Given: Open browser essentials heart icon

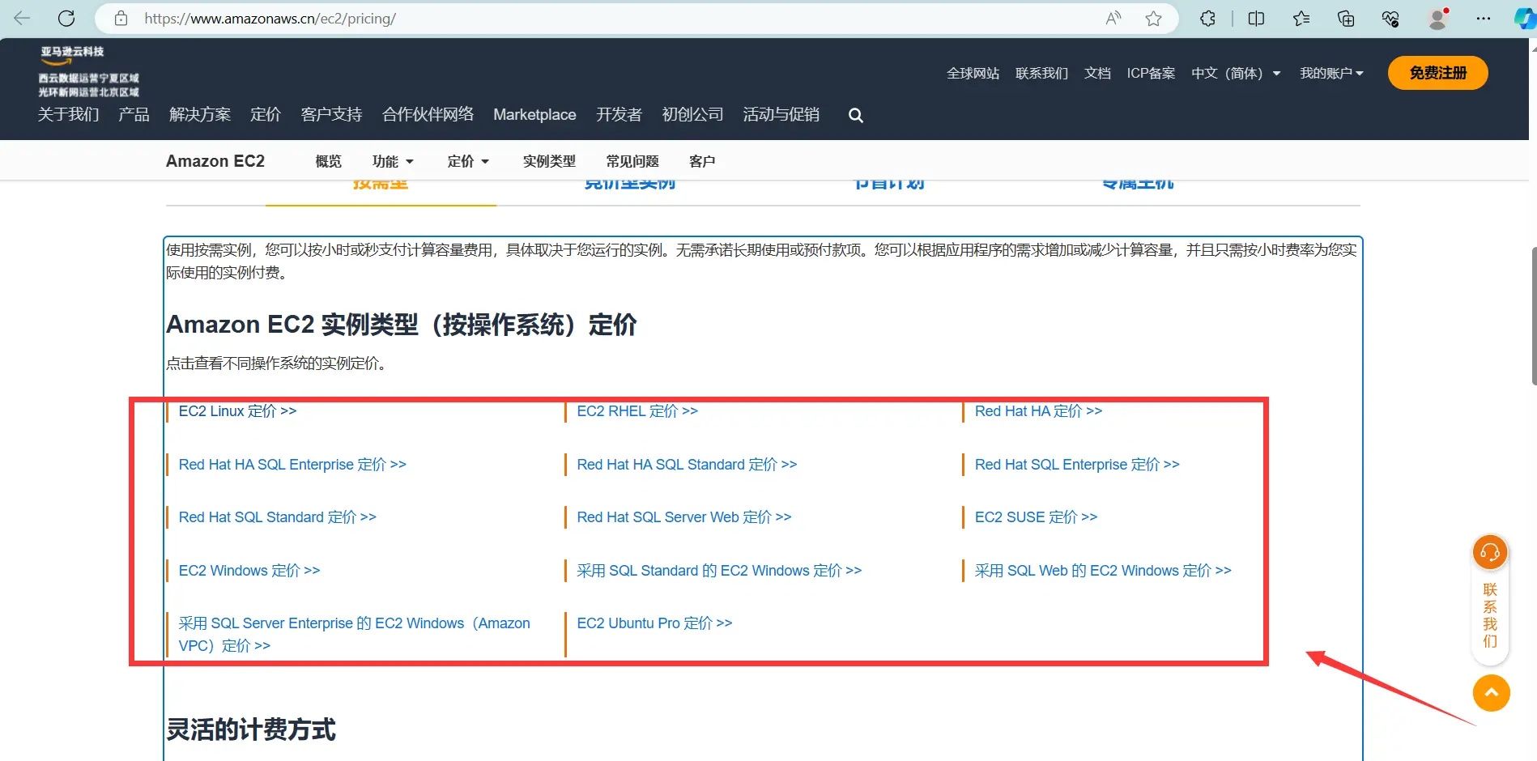Looking at the screenshot, I should tap(1390, 19).
